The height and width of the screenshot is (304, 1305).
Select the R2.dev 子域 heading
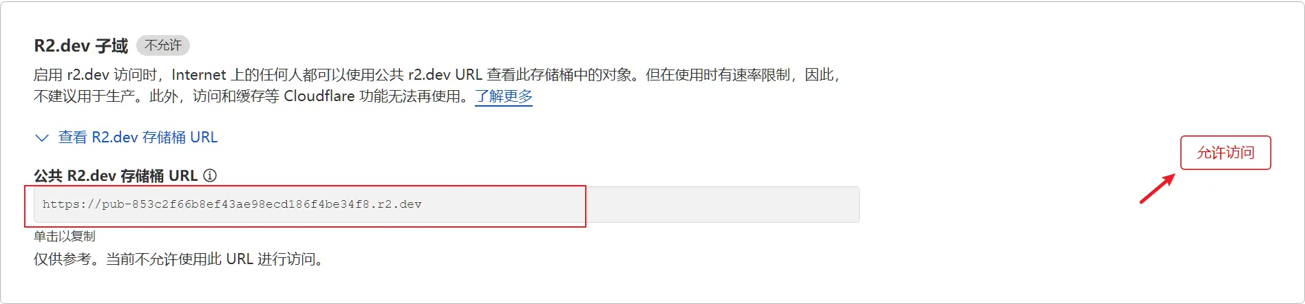[x=81, y=46]
